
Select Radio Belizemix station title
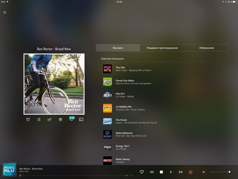tap(124, 133)
